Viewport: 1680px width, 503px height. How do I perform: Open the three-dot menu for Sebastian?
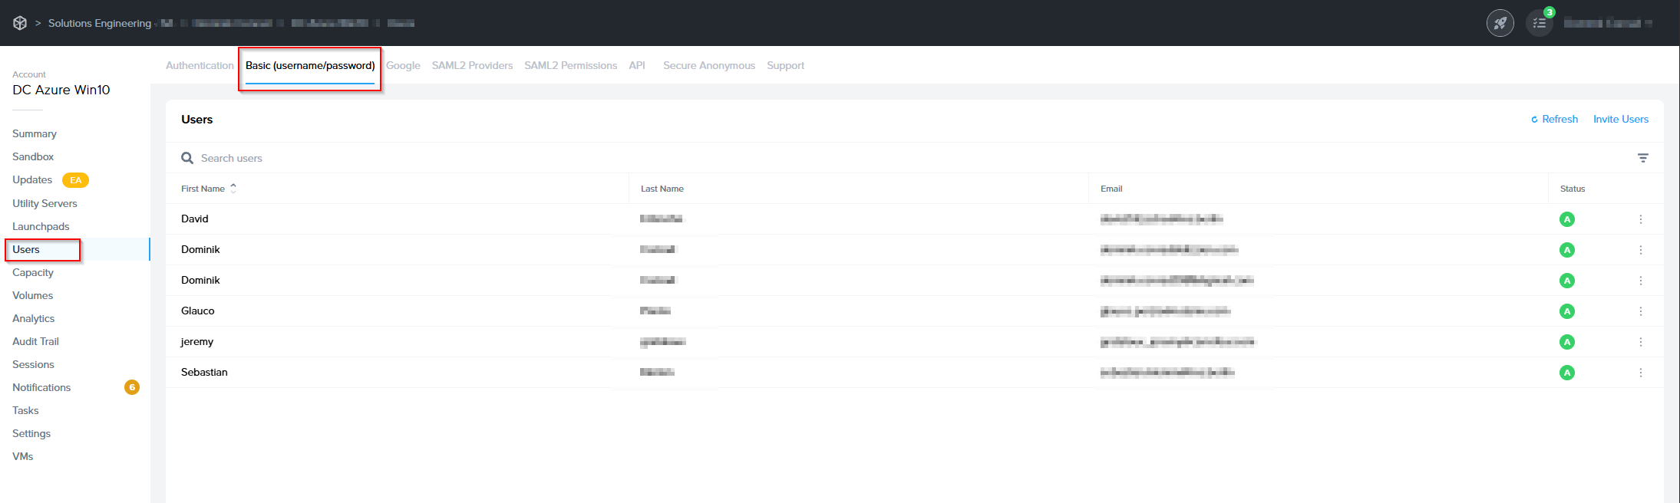coord(1641,373)
